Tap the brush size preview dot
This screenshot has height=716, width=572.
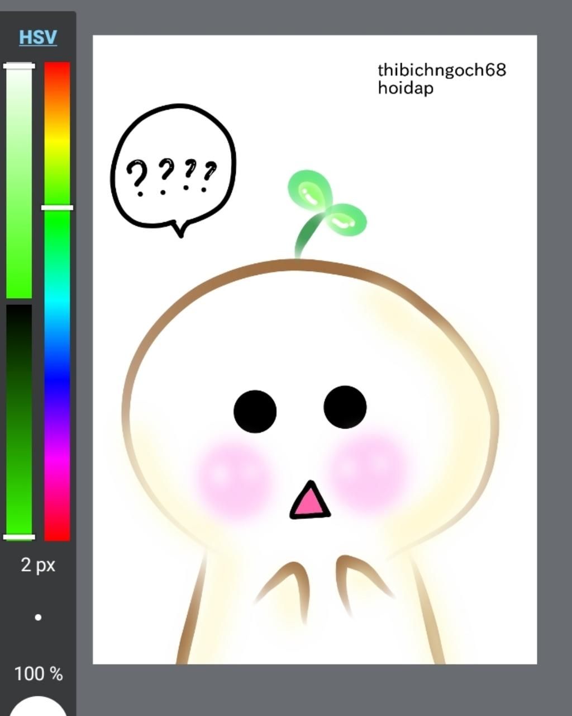[x=38, y=618]
